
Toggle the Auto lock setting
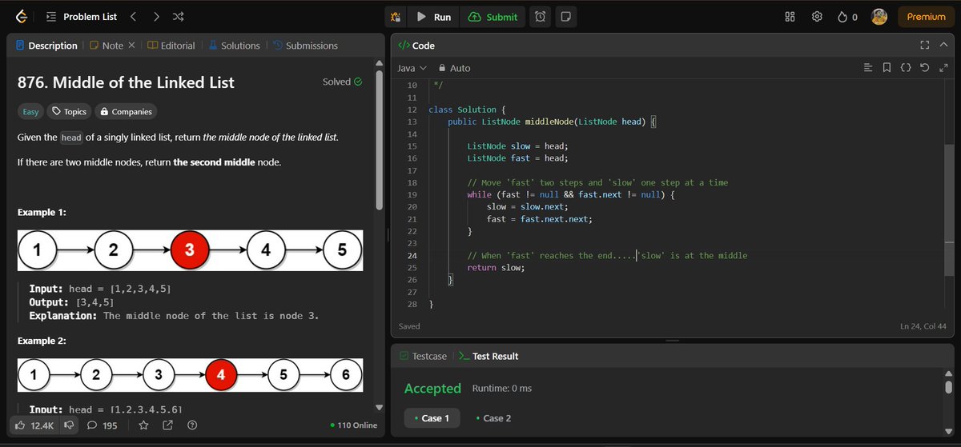(454, 68)
